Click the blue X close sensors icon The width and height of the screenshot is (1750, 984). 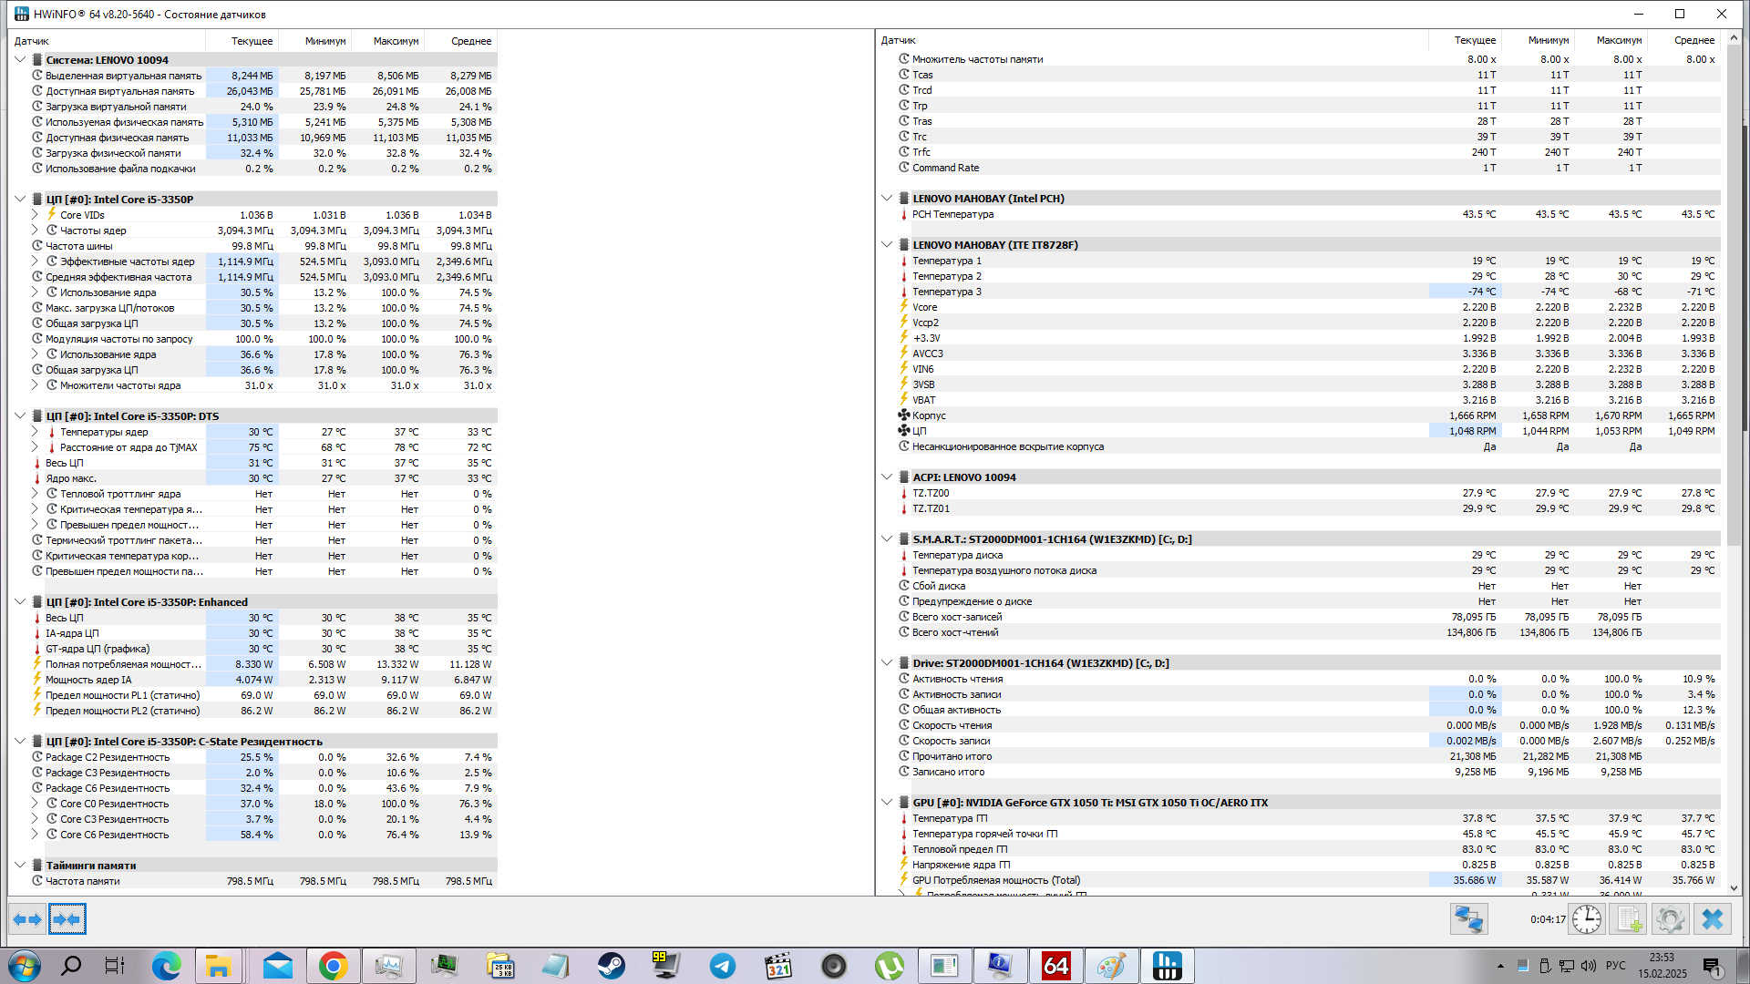(1712, 919)
